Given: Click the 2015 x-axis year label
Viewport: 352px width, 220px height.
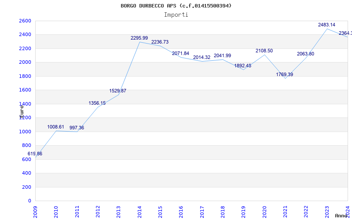Looking at the screenshot, I should coord(160,212).
